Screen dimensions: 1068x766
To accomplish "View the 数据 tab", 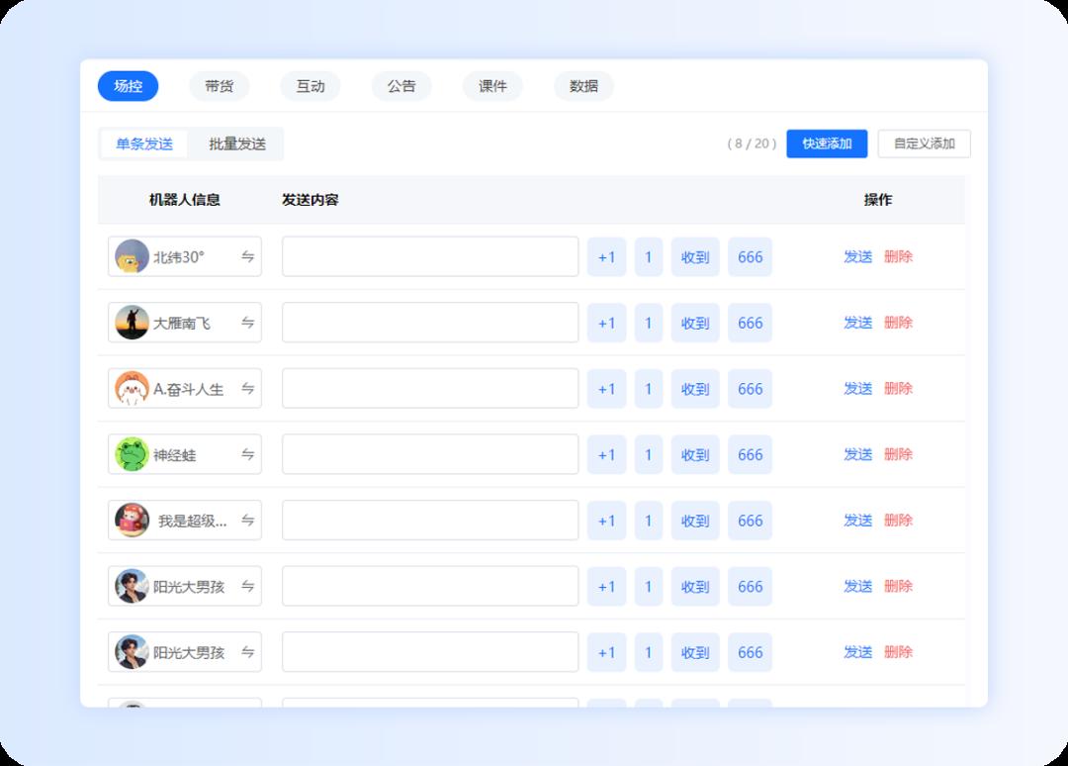I will pyautogui.click(x=584, y=86).
